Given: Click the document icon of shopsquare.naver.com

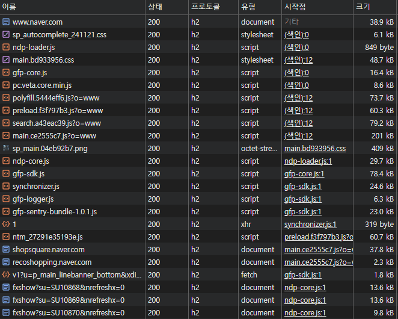Looking at the screenshot, I should pos(6,249).
